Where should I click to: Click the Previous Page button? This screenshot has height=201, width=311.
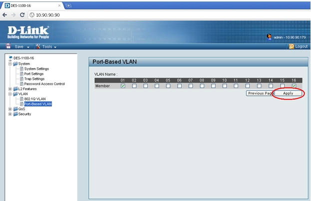(260, 93)
